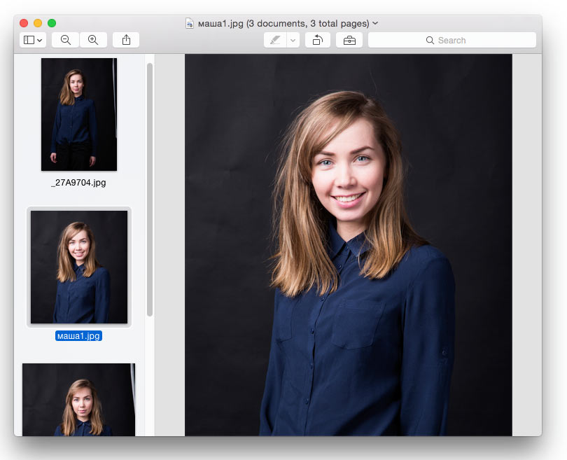Click the magnifier icon in Search field
The width and height of the screenshot is (567, 460).
point(430,41)
